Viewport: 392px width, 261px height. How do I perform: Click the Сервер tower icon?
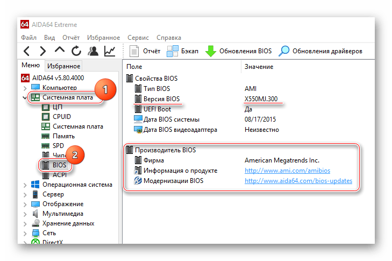click(x=35, y=194)
